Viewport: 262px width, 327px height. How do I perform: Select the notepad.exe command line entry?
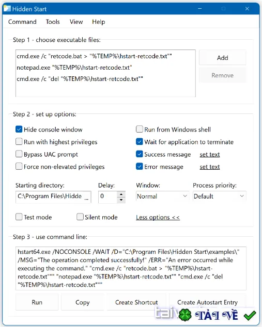click(x=74, y=68)
